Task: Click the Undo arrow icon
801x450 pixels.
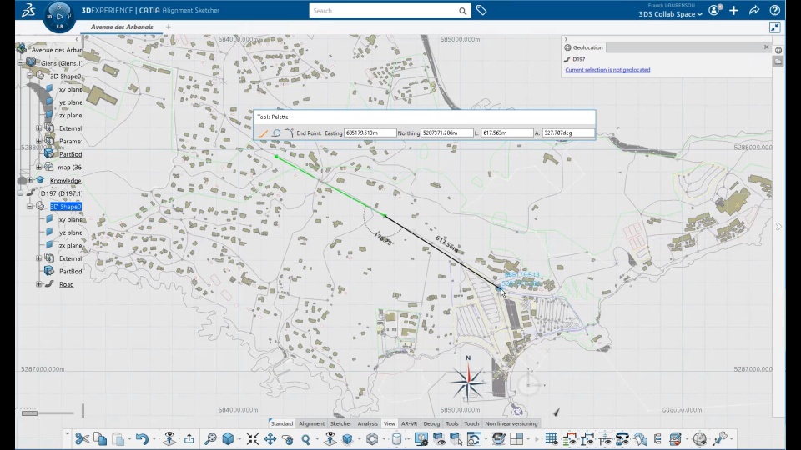Action: click(x=142, y=439)
